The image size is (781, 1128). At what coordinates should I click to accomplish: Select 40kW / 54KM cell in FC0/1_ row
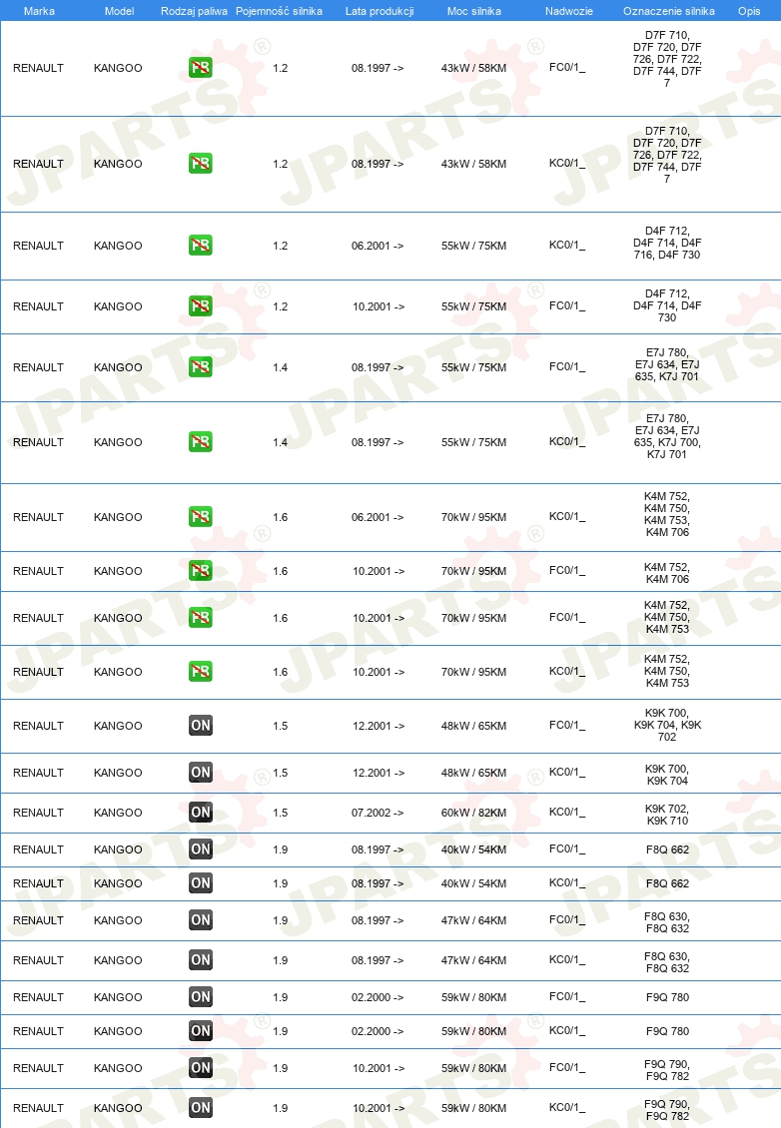[473, 849]
